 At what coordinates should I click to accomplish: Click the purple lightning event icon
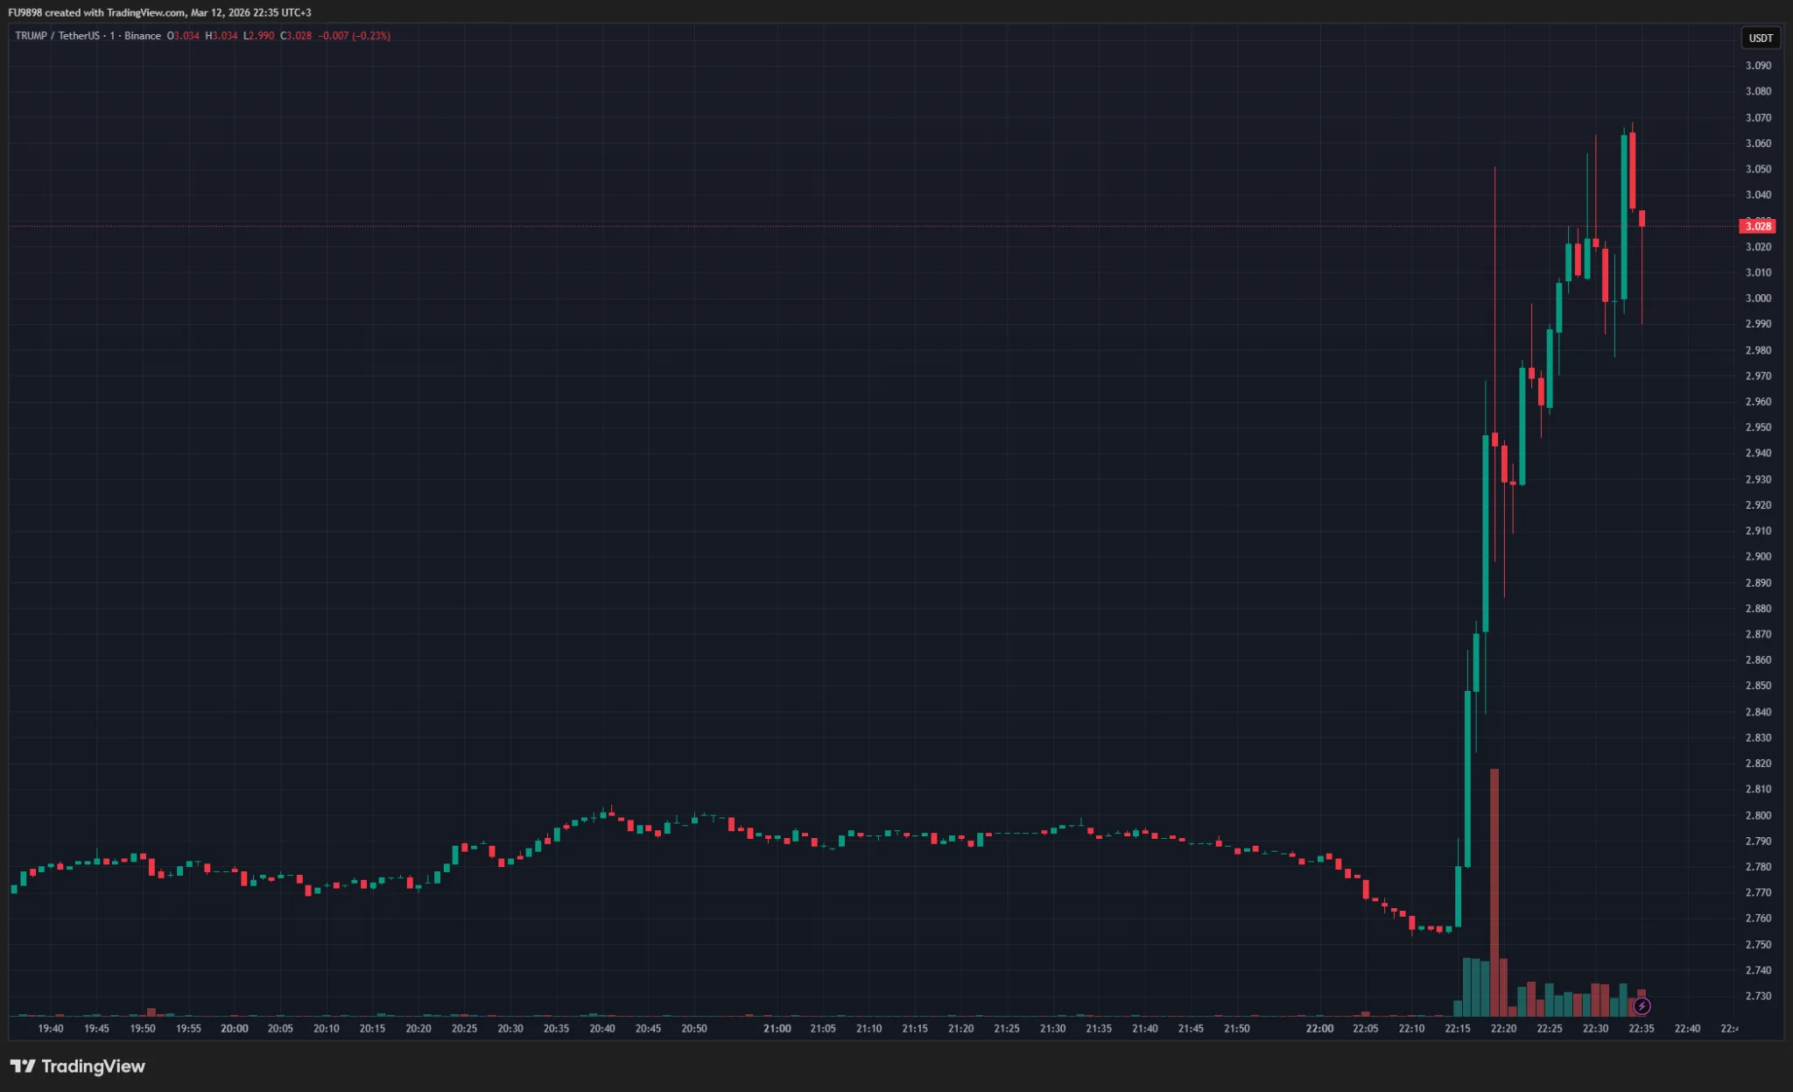pyautogui.click(x=1642, y=1006)
